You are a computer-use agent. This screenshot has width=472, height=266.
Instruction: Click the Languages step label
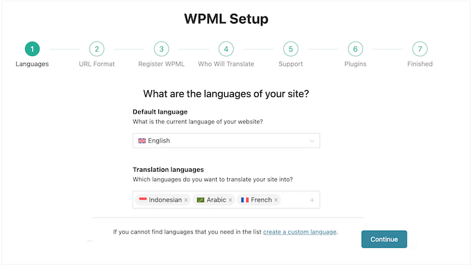pos(32,64)
